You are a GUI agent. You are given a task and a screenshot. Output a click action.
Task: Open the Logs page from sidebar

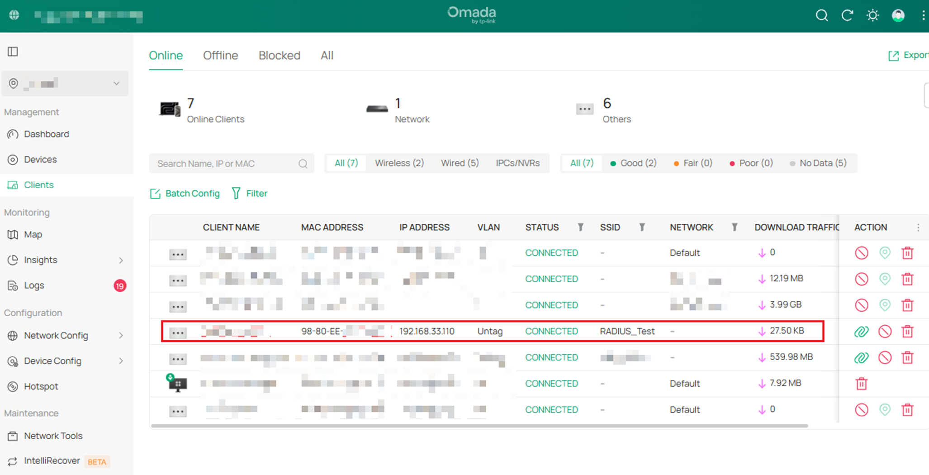pos(34,285)
